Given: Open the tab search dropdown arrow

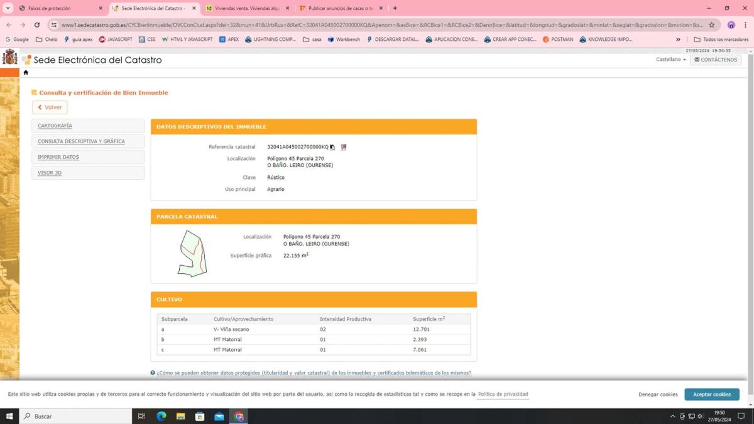Looking at the screenshot, I should [x=8, y=8].
